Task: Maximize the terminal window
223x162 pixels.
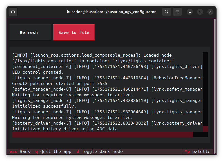Action: tap(200, 12)
